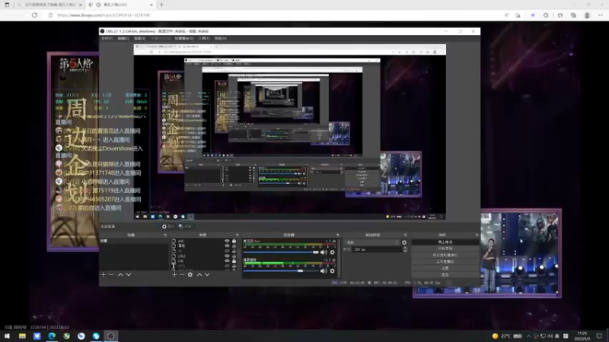Move source up with the Sources panel up arrow
This screenshot has width=609, height=342.
tap(199, 274)
